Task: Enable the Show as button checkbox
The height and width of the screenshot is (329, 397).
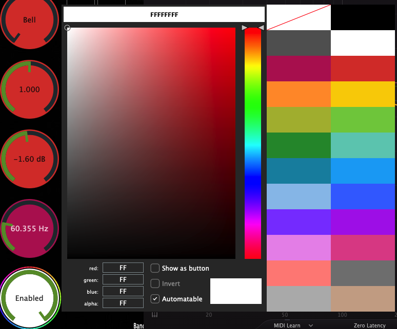Action: click(x=155, y=268)
